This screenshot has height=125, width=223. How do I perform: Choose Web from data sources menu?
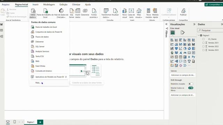tap(49, 61)
